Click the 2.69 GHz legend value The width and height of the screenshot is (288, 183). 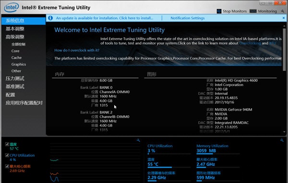pyautogui.click(x=17, y=171)
